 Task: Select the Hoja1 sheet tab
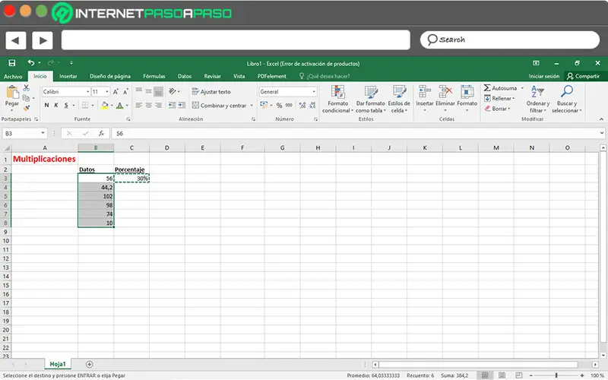click(58, 364)
